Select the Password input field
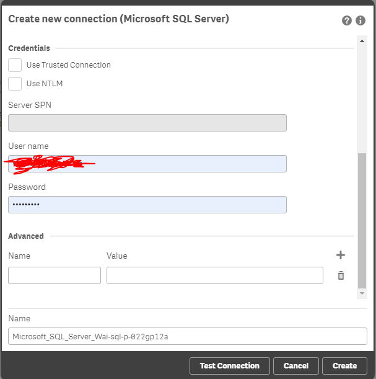 point(147,205)
